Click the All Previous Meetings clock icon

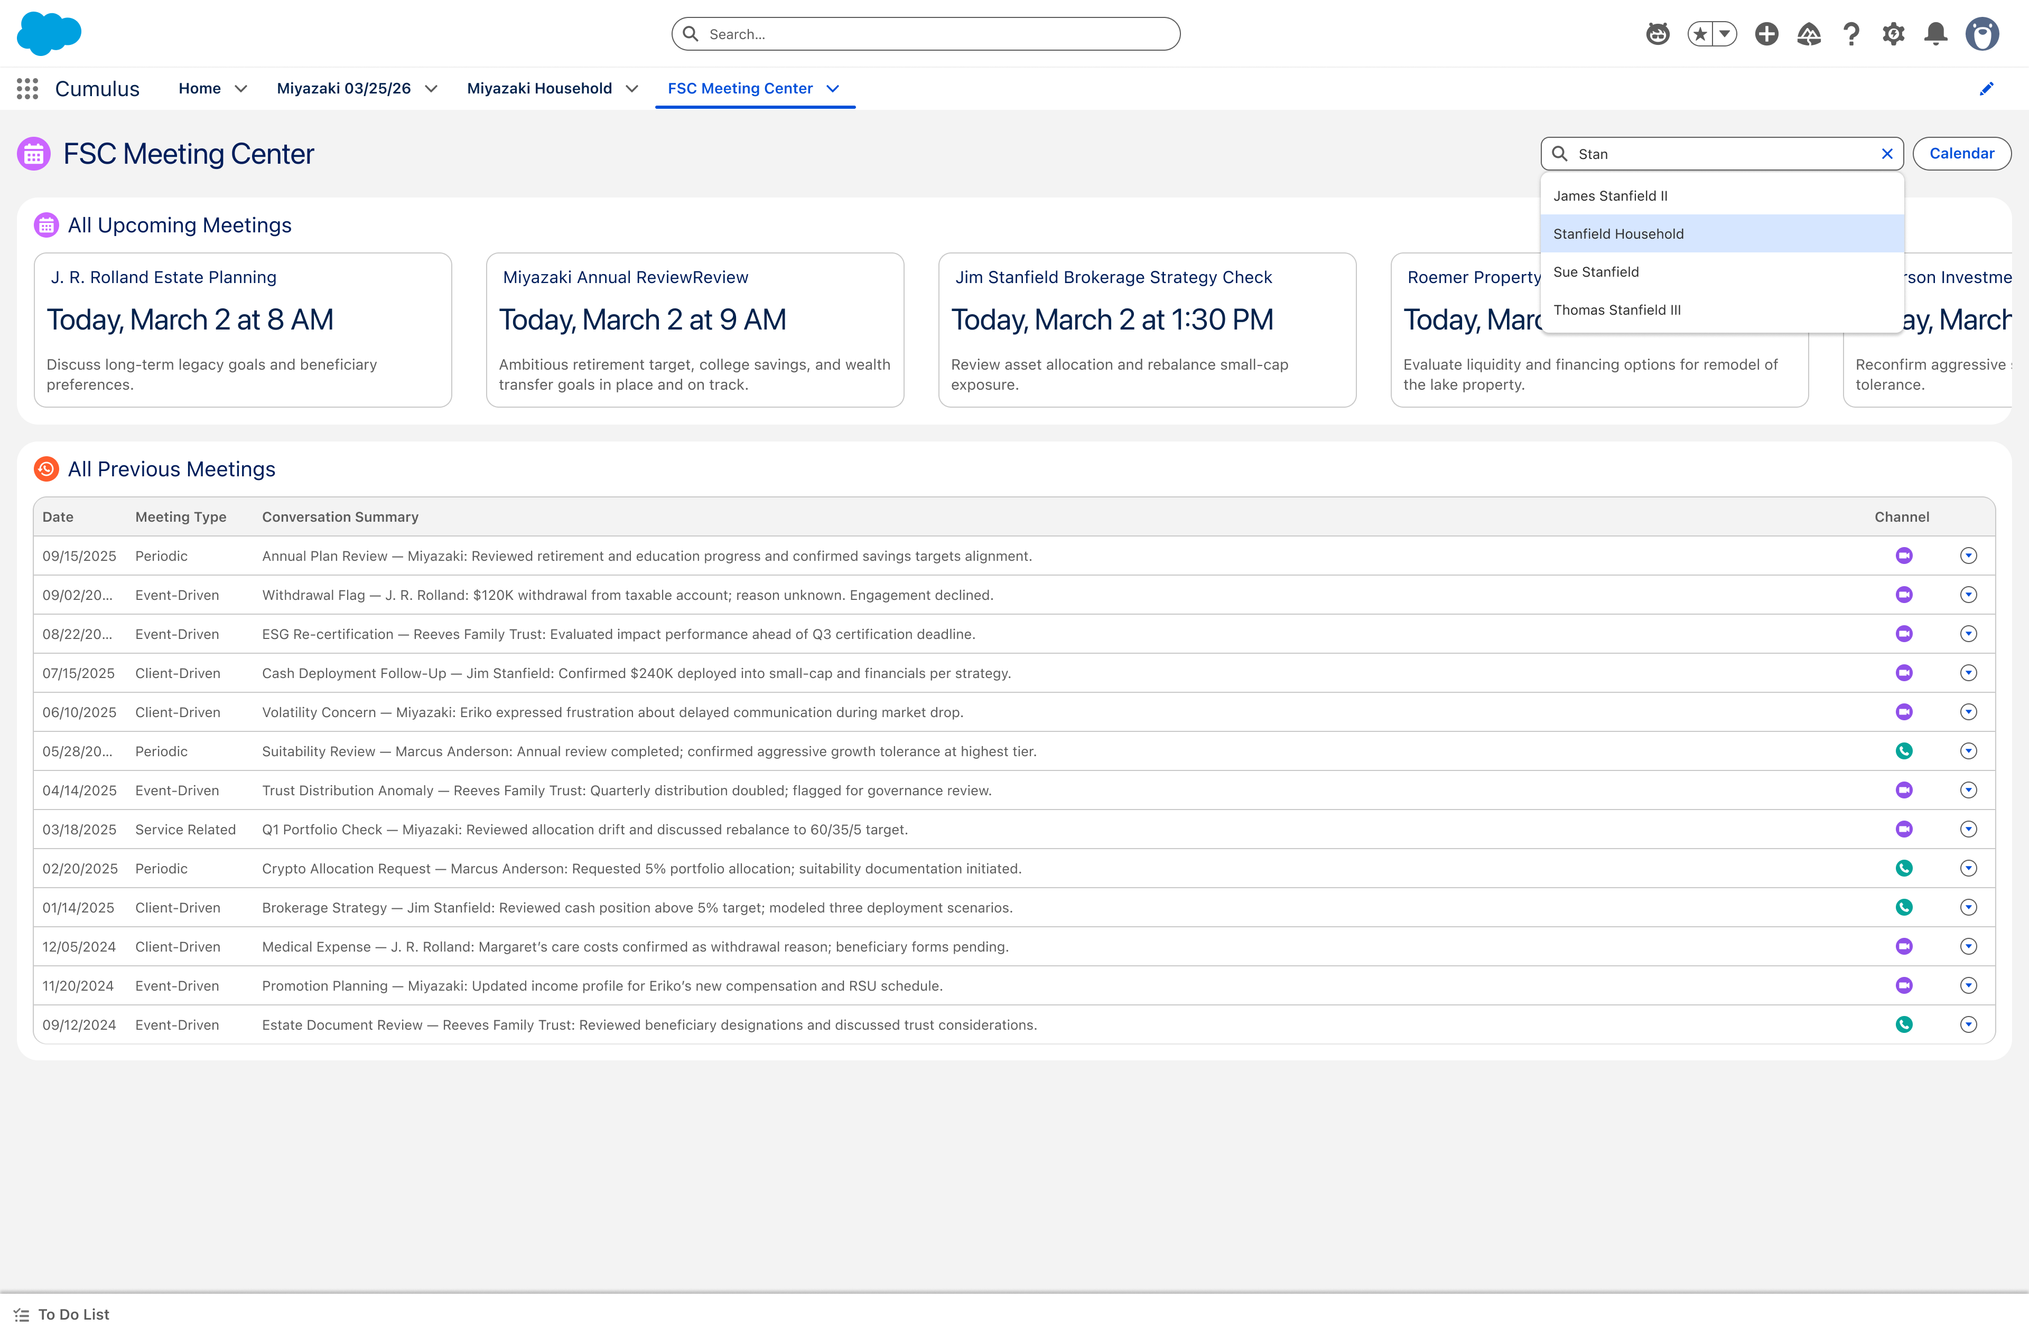[x=46, y=468]
